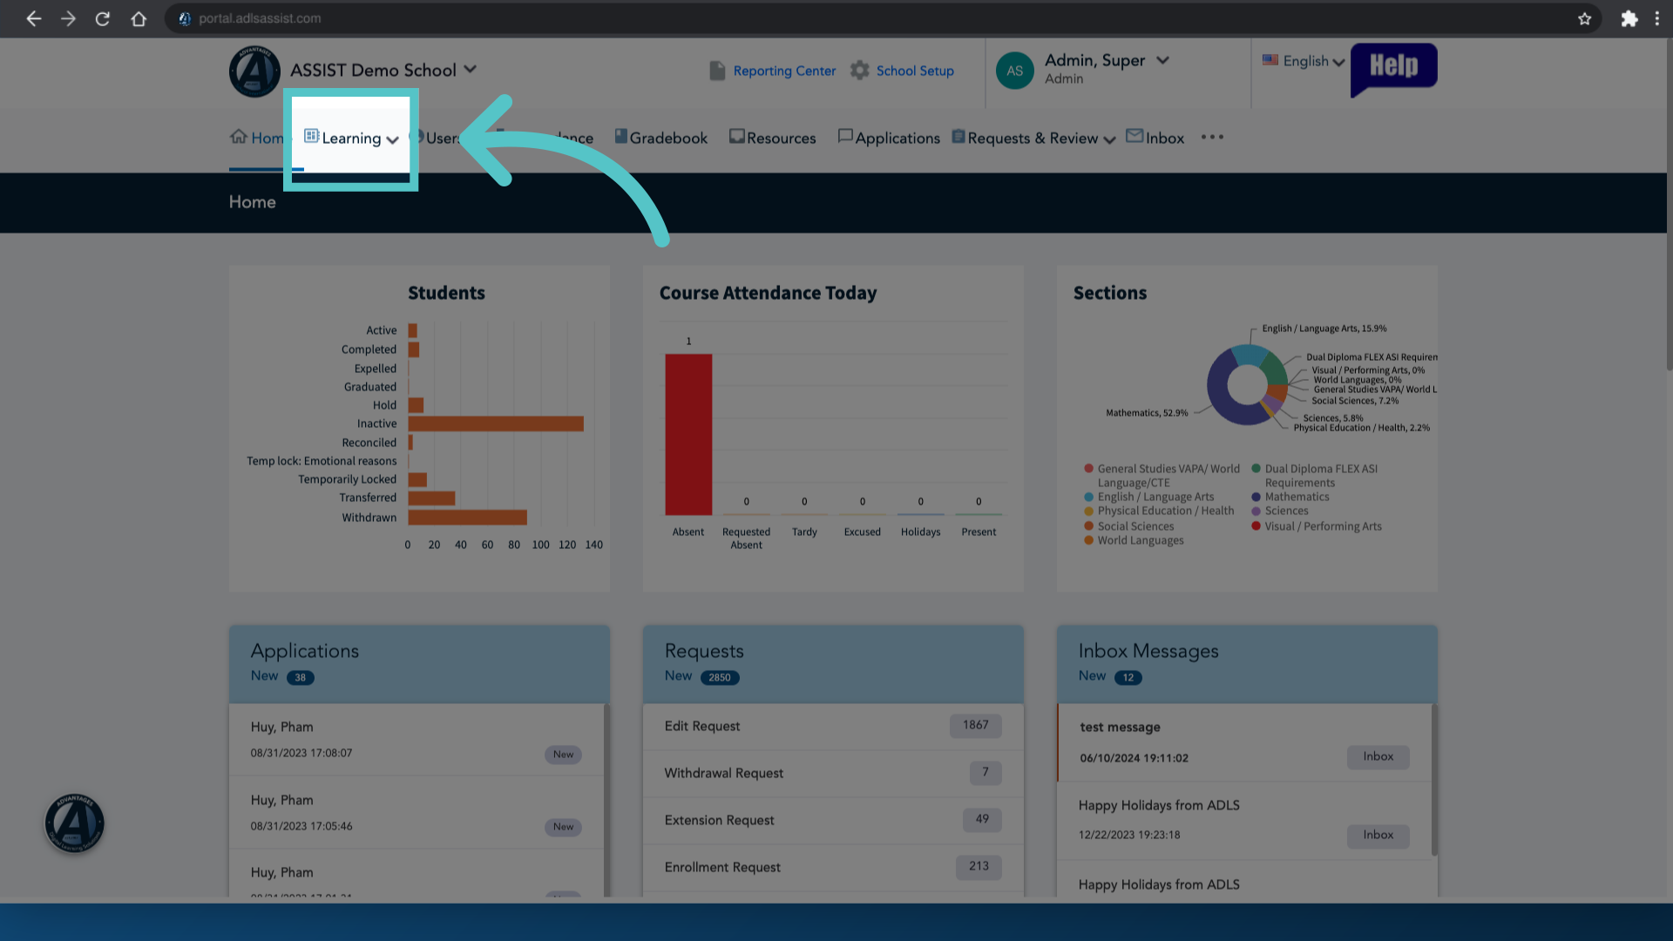
Task: Click the browser home icon
Action: click(x=139, y=18)
